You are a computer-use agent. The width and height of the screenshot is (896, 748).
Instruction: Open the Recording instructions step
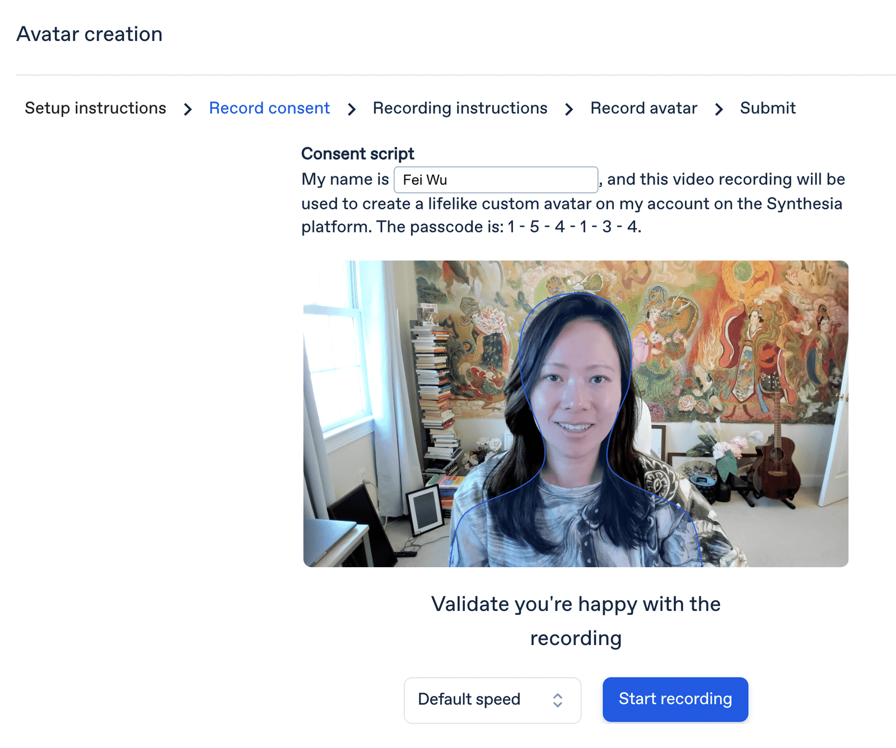coord(460,108)
